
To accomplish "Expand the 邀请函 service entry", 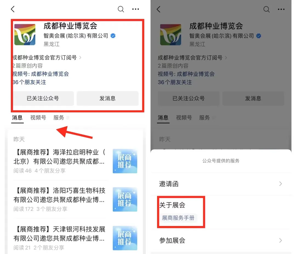I will 221,184.
